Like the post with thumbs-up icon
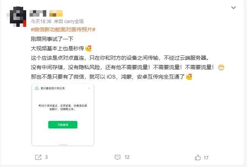 pyautogui.click(x=198, y=158)
